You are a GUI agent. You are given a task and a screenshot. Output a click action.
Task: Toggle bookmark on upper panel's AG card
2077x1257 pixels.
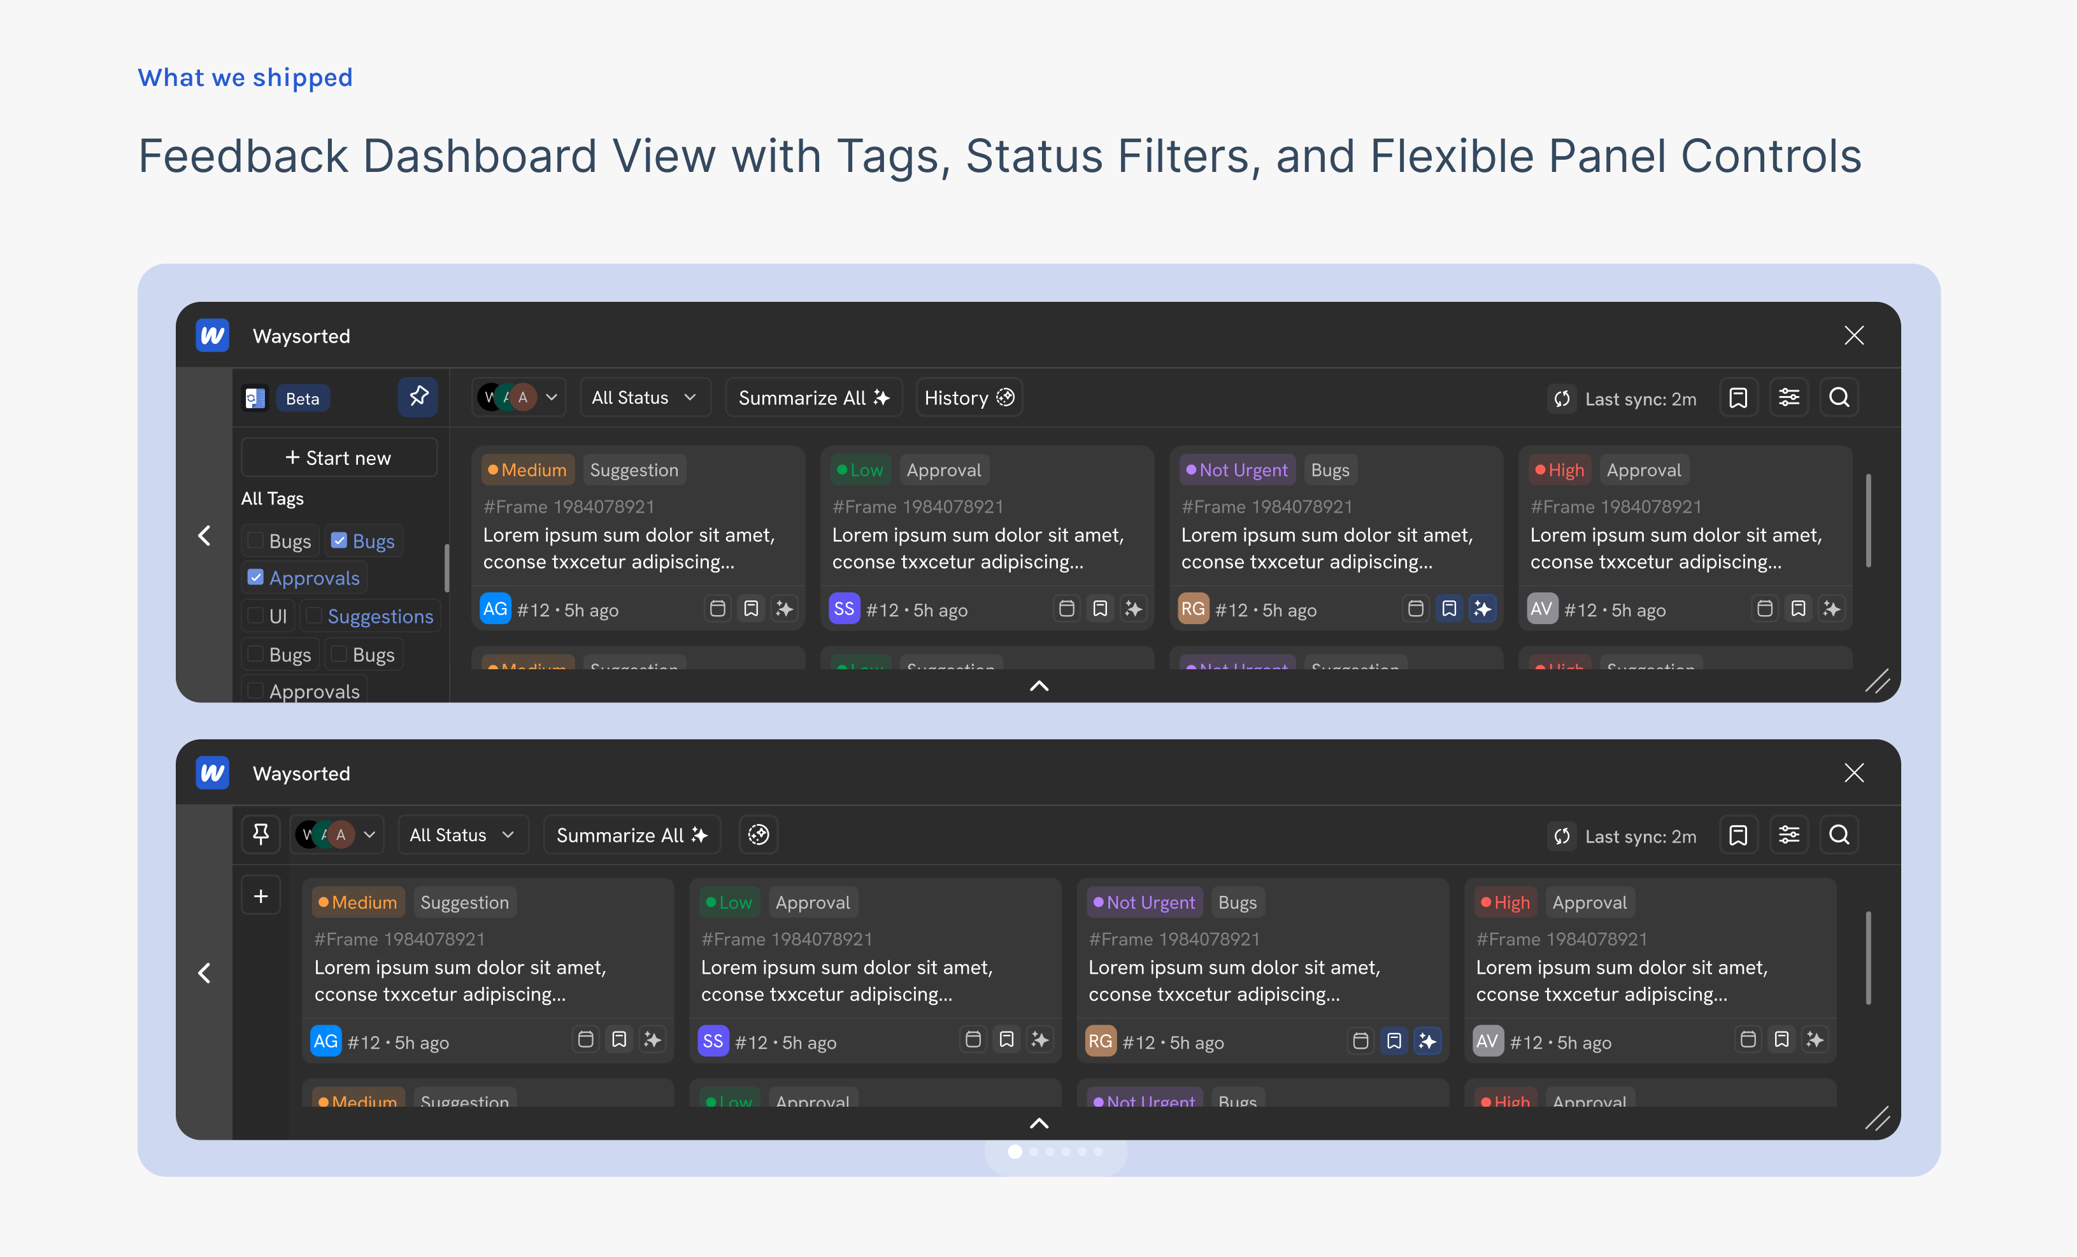(x=751, y=608)
